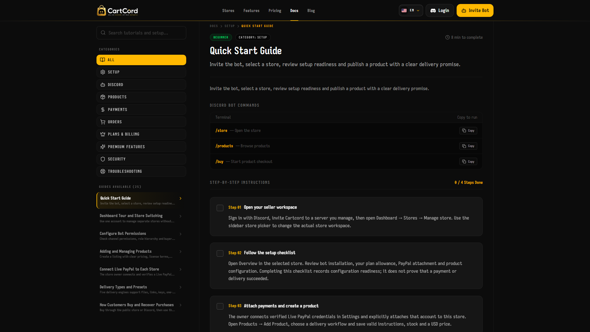The width and height of the screenshot is (590, 332).
Task: Focus the Search tutorials and setup field
Action: point(141,33)
